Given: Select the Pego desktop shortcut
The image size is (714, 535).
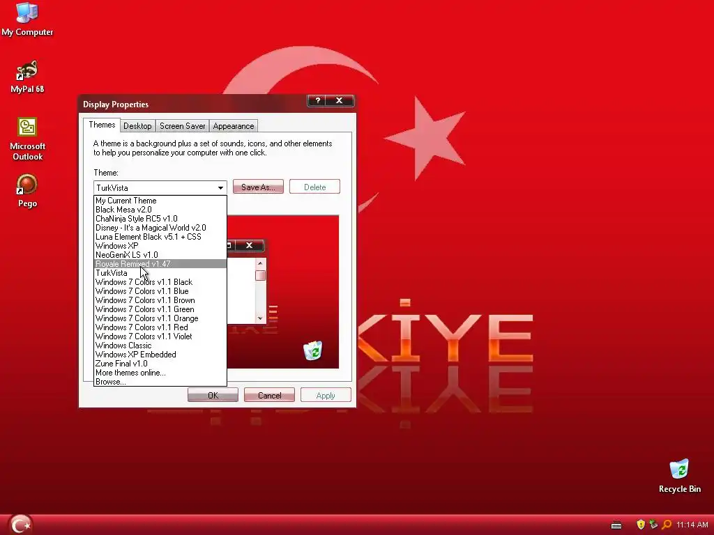Looking at the screenshot, I should click(27, 191).
